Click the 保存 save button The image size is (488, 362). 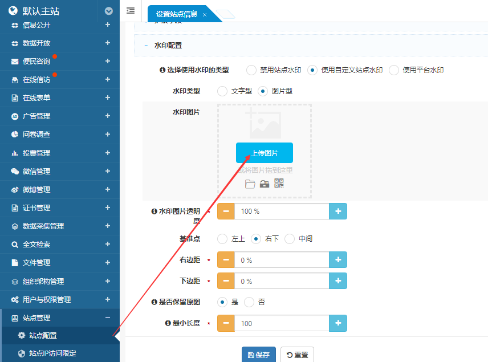[258, 355]
